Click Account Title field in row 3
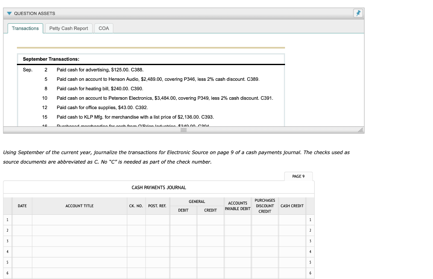The height and width of the screenshot is (279, 433). click(x=79, y=241)
